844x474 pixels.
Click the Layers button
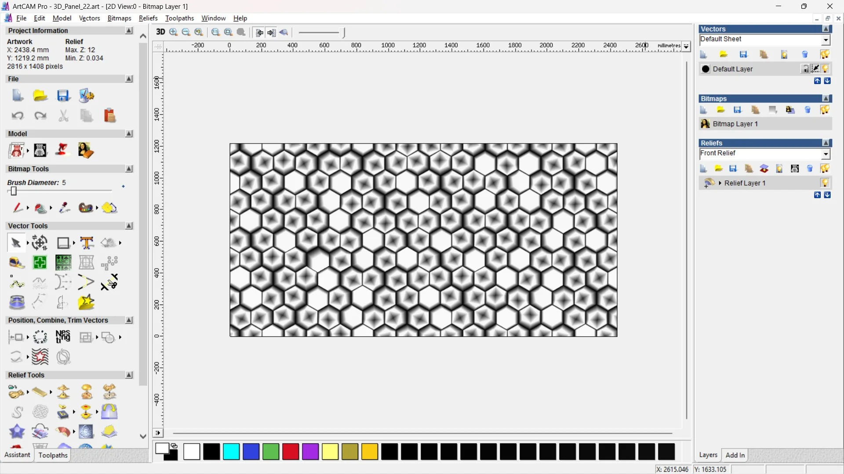709,455
